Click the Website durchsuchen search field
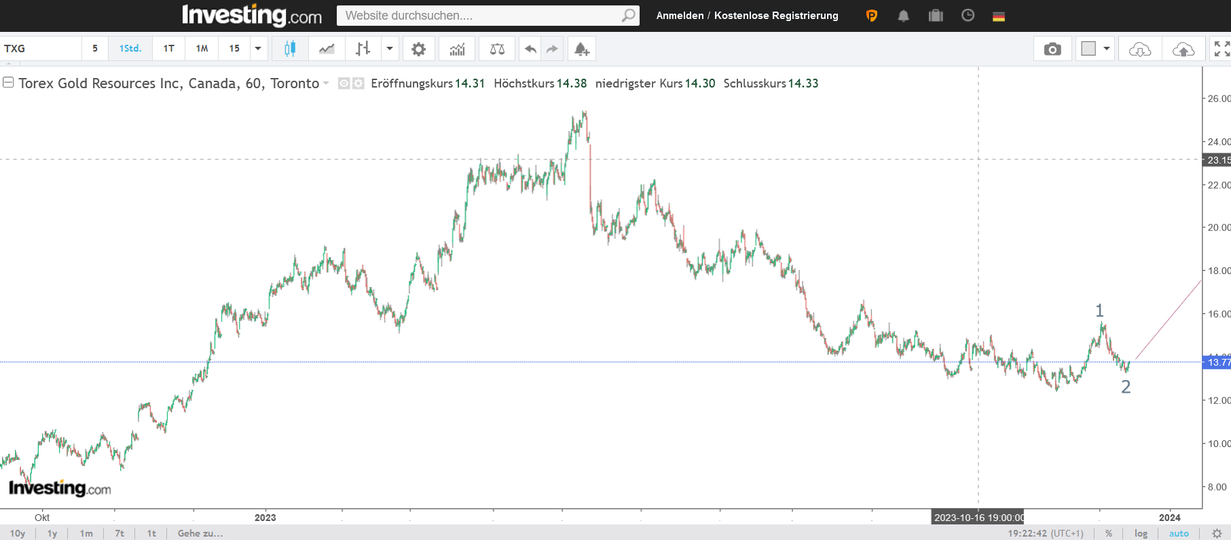 (479, 16)
